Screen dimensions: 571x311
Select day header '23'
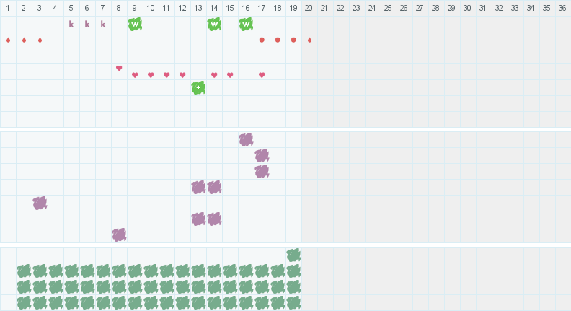356,8
